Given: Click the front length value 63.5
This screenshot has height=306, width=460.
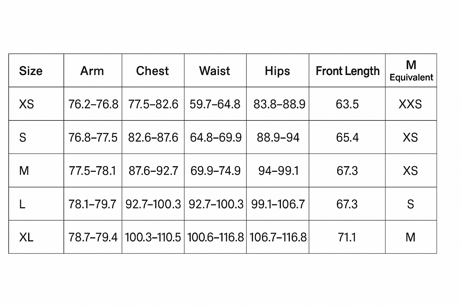Looking at the screenshot, I should click(347, 104).
